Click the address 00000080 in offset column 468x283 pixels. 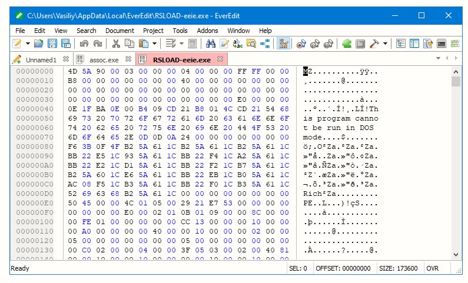(x=35, y=147)
